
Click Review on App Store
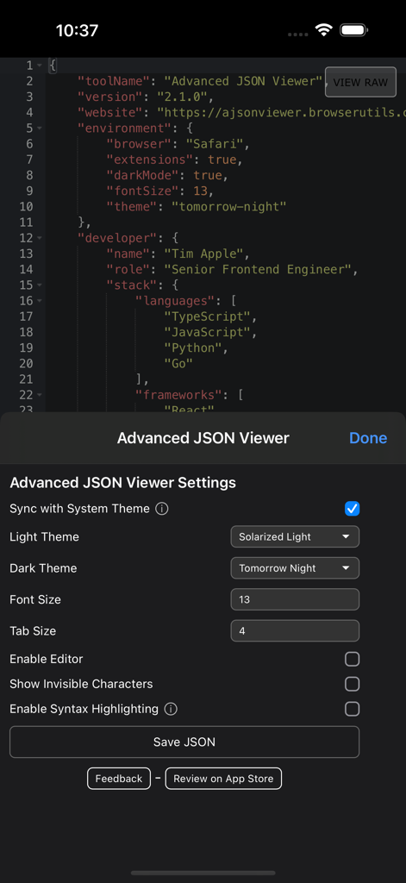click(x=223, y=779)
